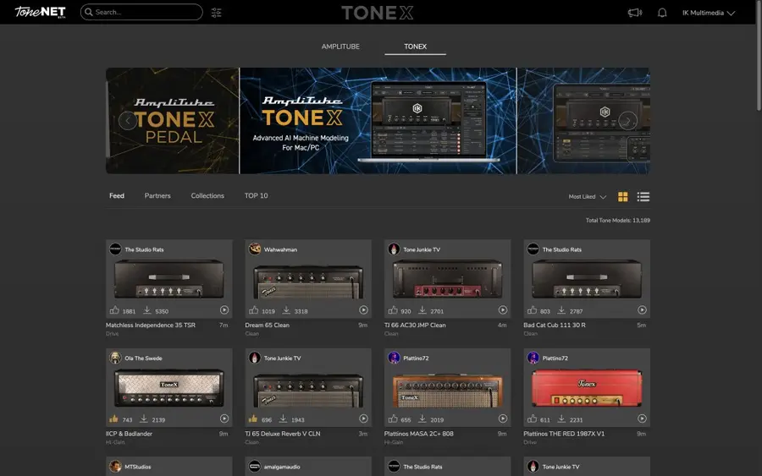The height and width of the screenshot is (476, 762).
Task: Unlike TJ 65 Deluxe Reverb V CLN
Action: 252,419
